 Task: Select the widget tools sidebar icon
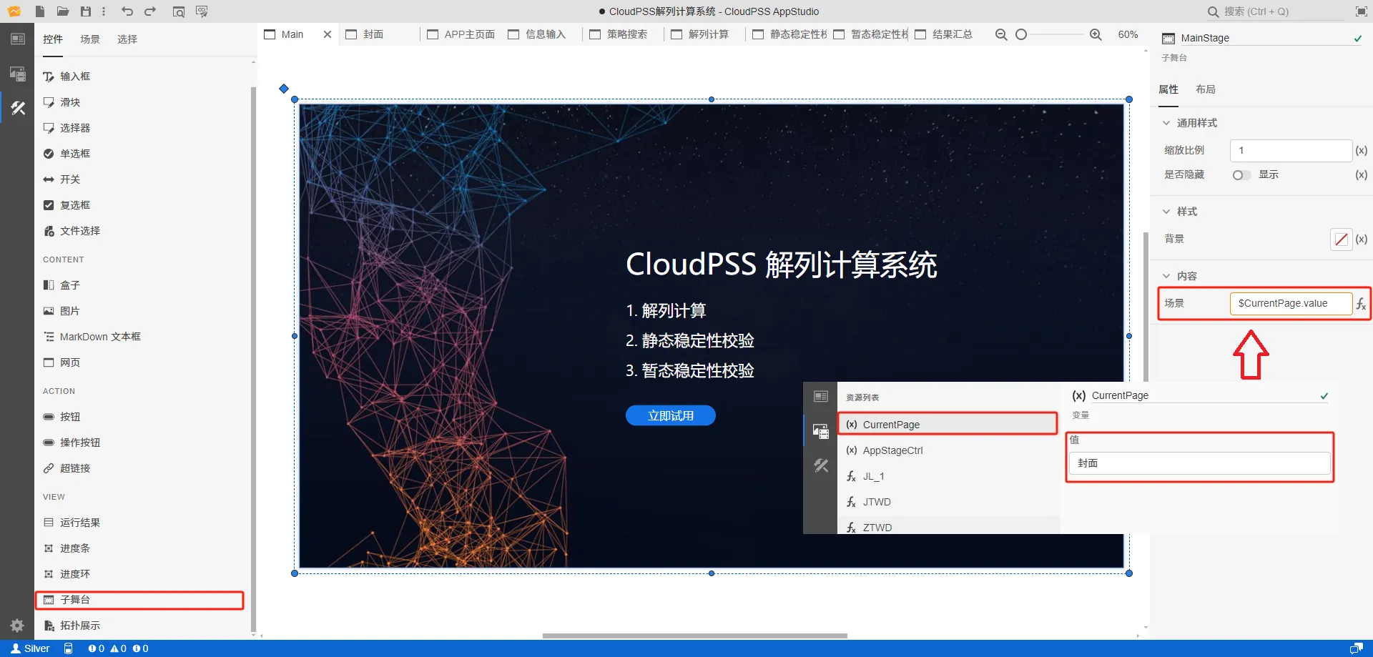pos(18,108)
